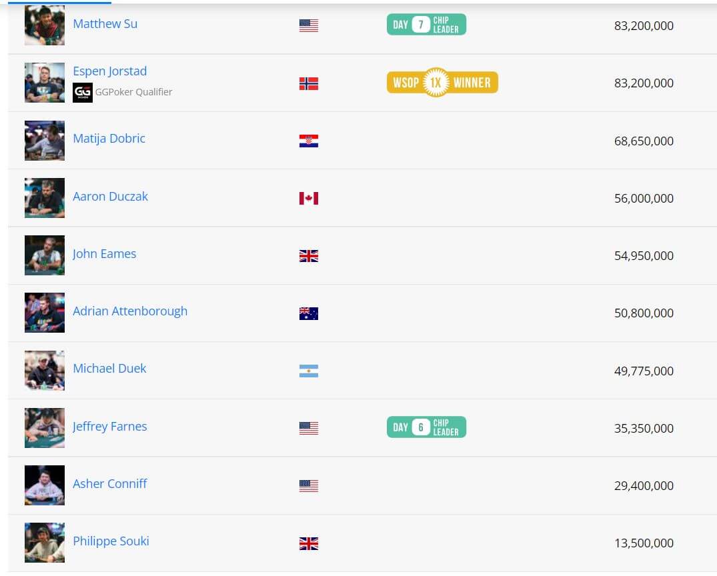Select the UK flag next to John Eames
Screen dimensions: 717x576
tap(308, 255)
